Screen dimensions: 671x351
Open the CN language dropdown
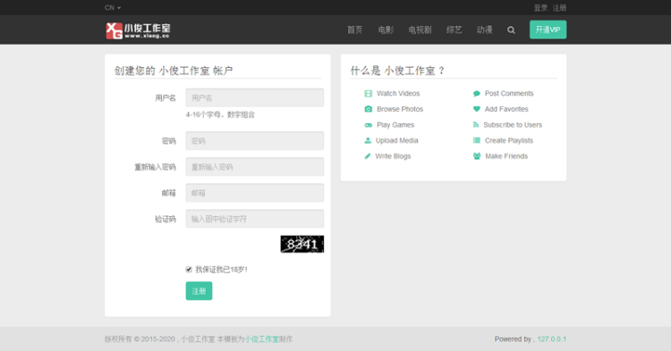(113, 8)
